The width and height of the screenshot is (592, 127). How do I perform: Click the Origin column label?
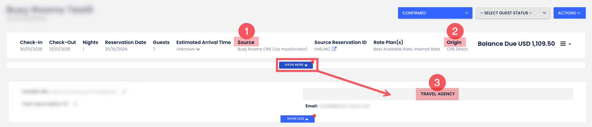point(454,42)
